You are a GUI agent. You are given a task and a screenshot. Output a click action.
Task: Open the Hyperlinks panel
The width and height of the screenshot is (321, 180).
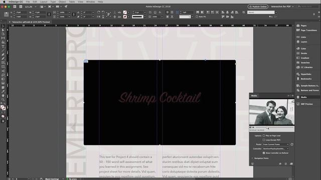[x=304, y=74]
